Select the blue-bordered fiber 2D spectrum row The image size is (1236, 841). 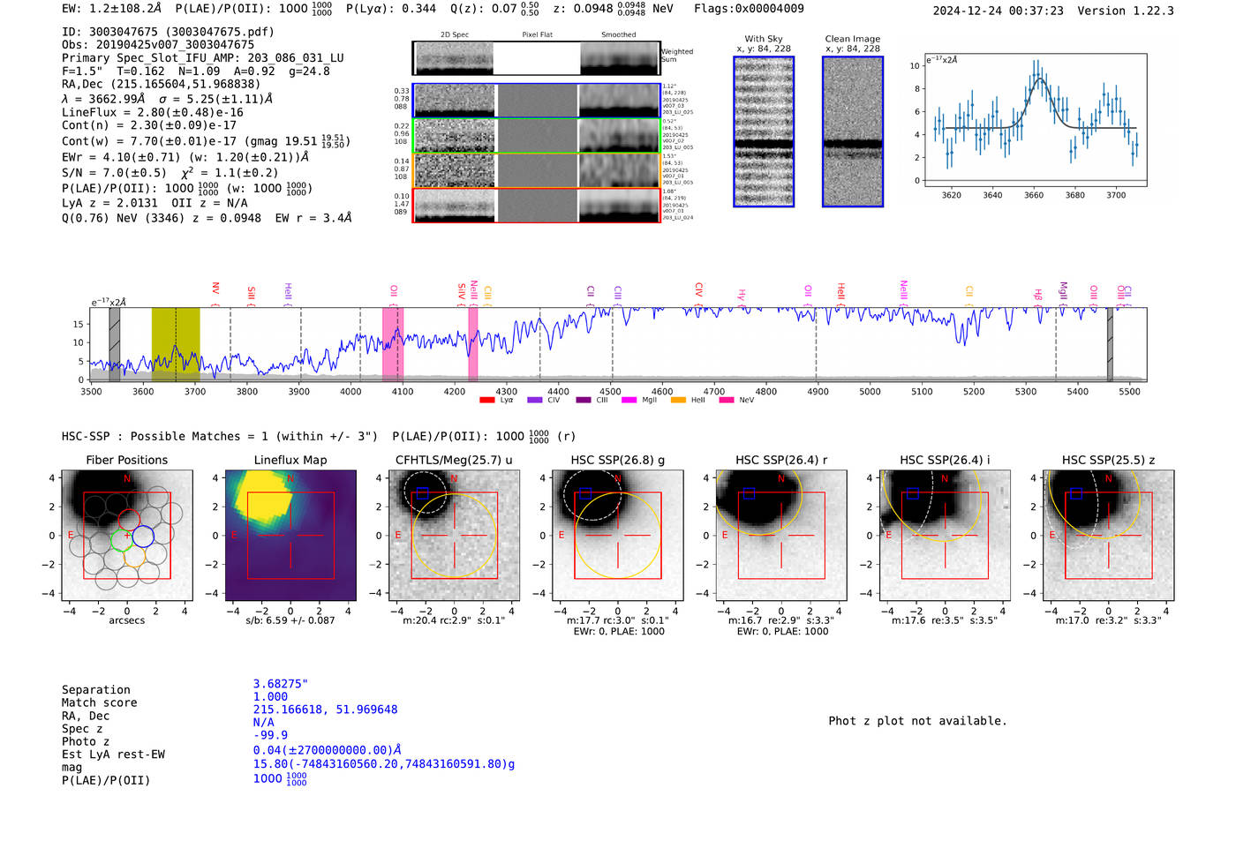click(x=536, y=101)
